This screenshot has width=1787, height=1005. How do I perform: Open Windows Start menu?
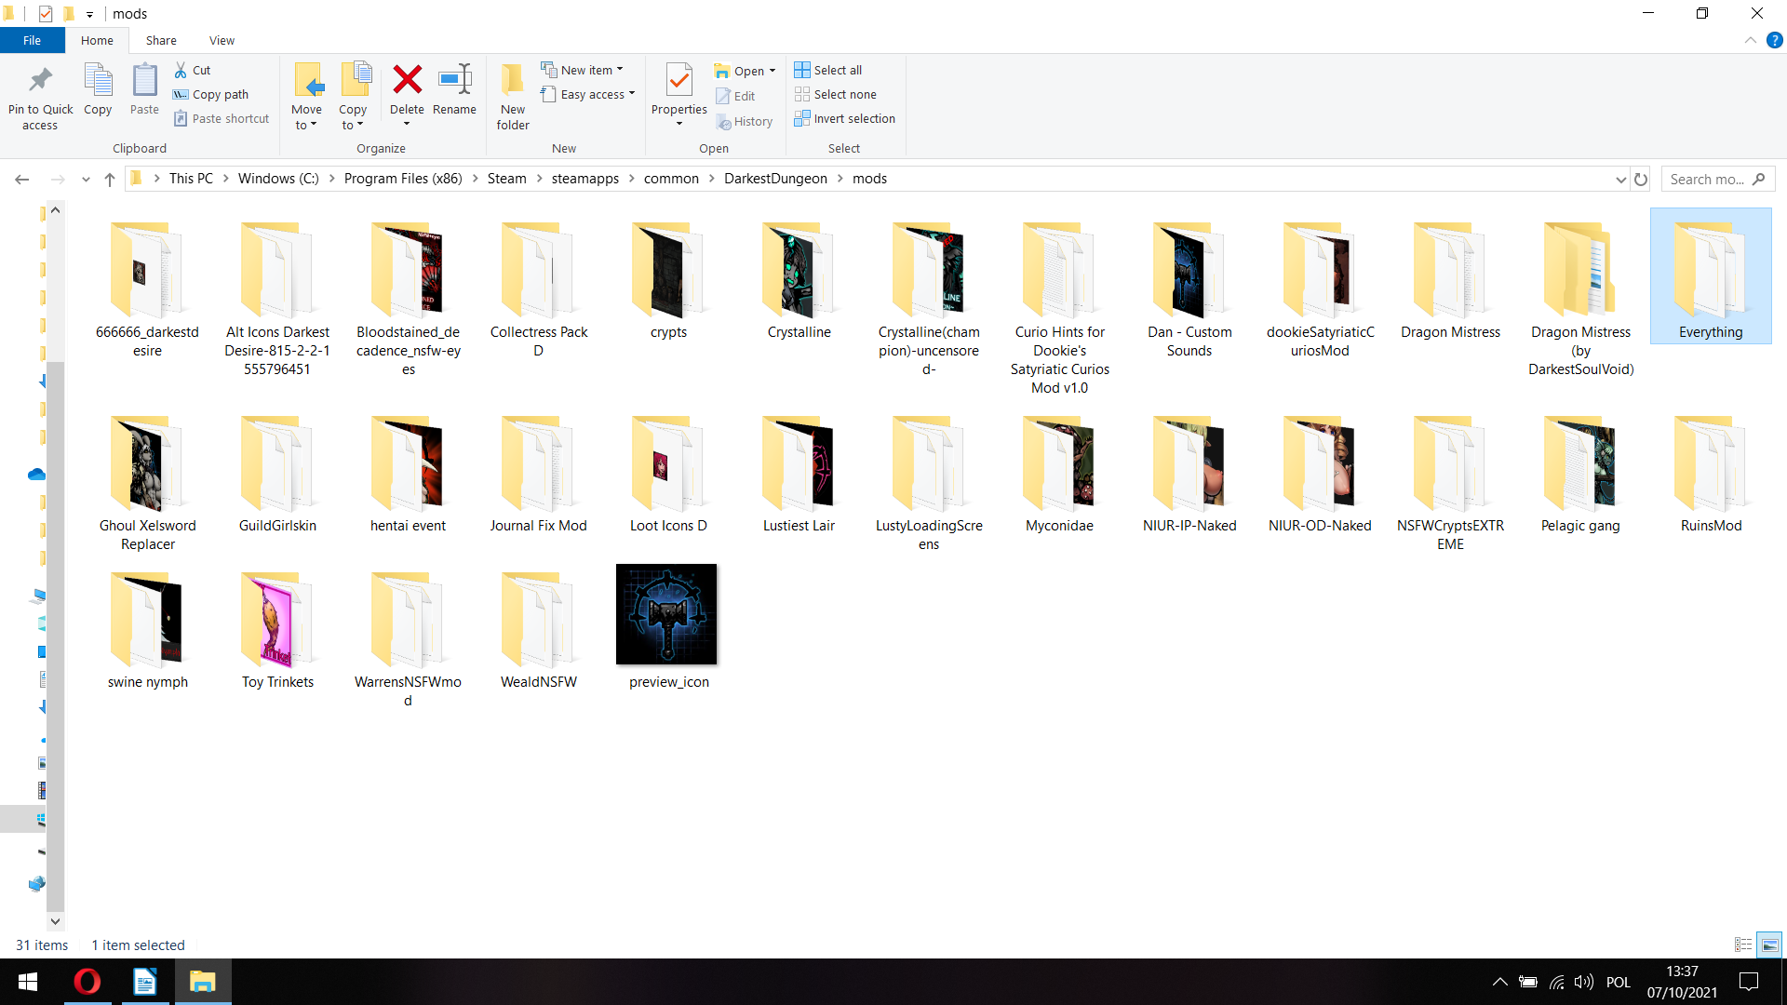[x=28, y=982]
